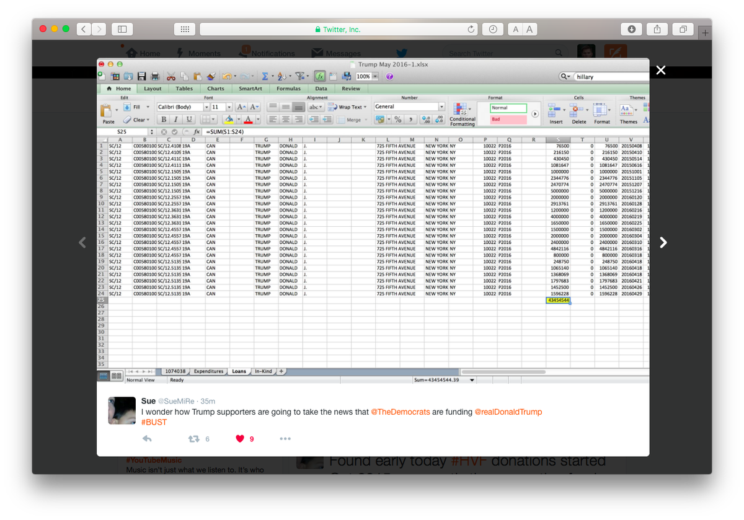Open more options on Sue's tweet
Screen dimensions: 744x520
[285, 439]
